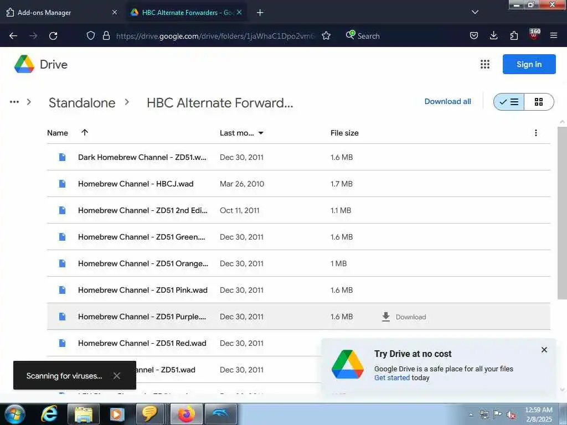The image size is (567, 425).
Task: Select Homebrew Channel - HBCJ.wad file name
Action: pyautogui.click(x=136, y=184)
